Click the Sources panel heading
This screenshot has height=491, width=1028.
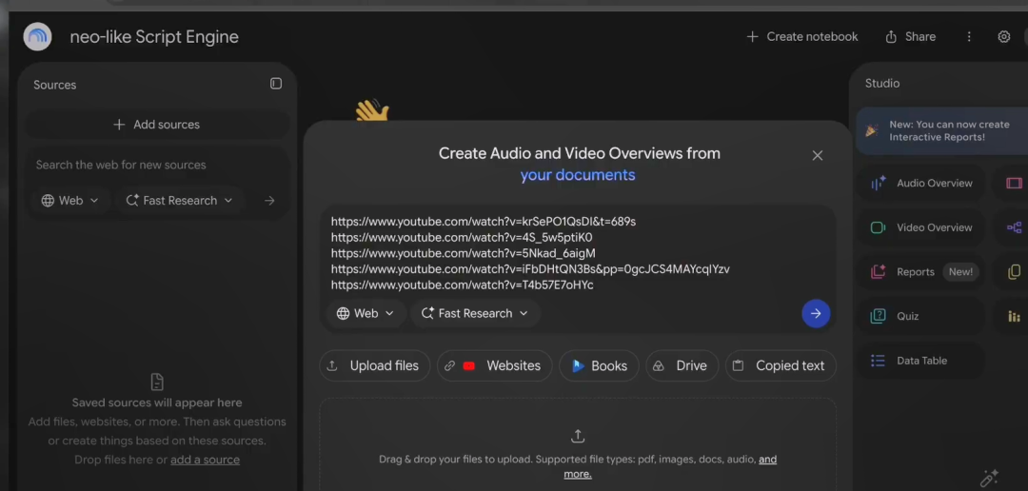(x=55, y=85)
